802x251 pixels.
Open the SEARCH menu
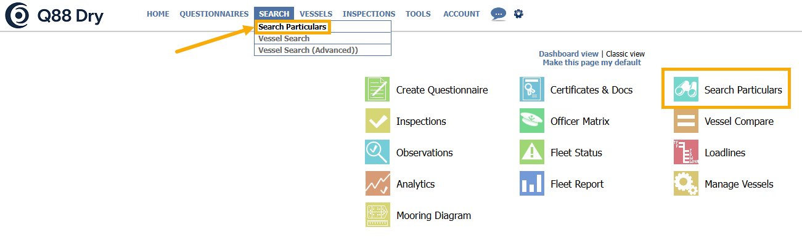click(x=274, y=14)
